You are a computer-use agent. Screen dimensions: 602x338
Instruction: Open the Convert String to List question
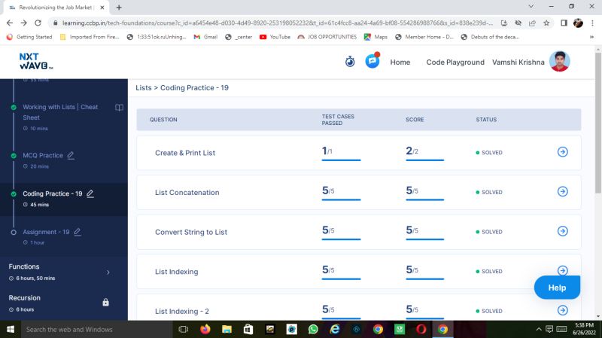[x=191, y=232]
